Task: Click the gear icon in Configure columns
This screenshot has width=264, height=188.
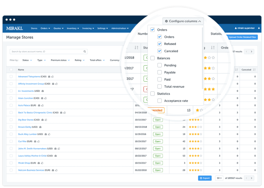Action: (167, 21)
